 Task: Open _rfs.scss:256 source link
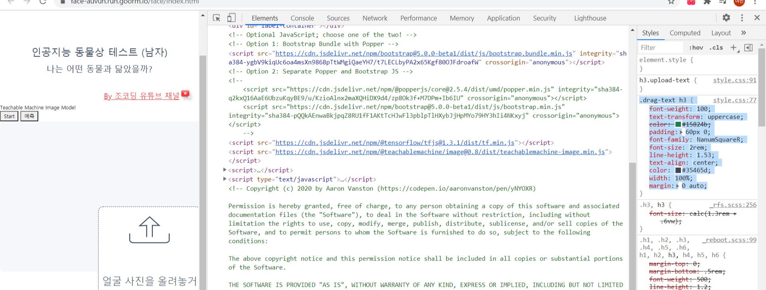click(x=732, y=205)
